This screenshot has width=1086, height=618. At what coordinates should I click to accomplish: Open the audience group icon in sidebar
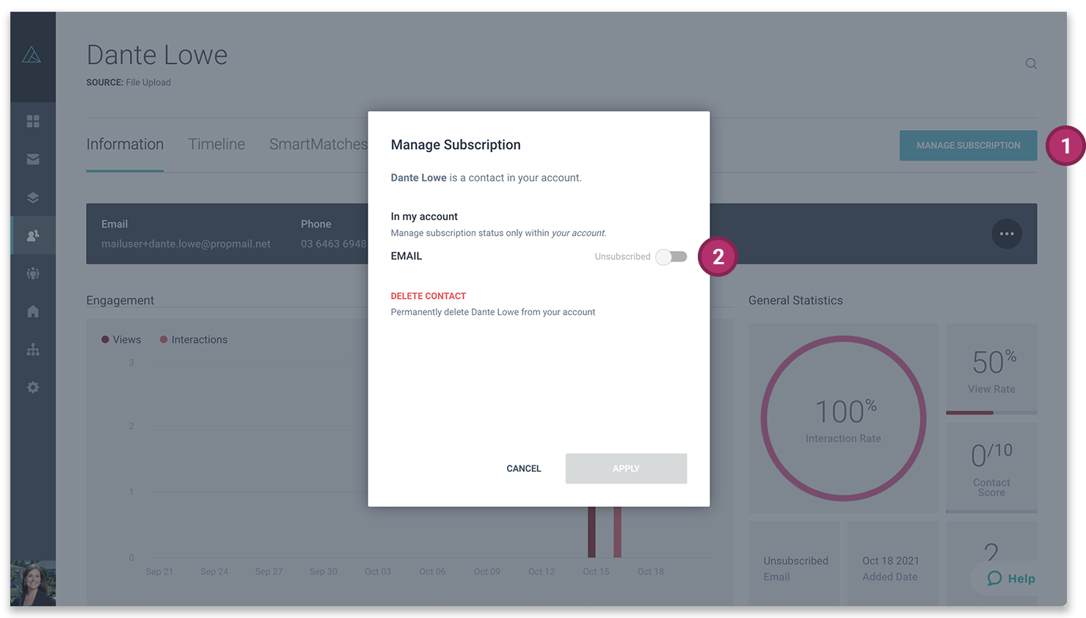(33, 273)
